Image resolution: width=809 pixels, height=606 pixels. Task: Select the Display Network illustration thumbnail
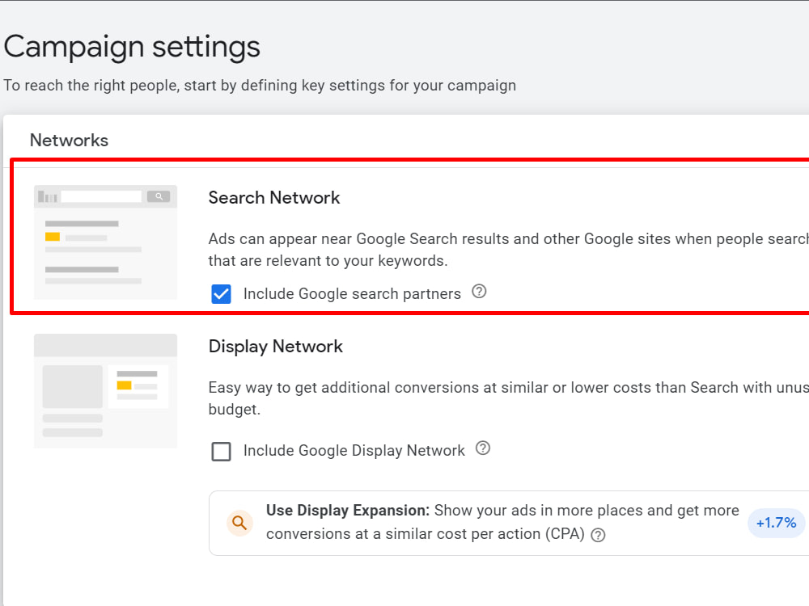point(105,391)
